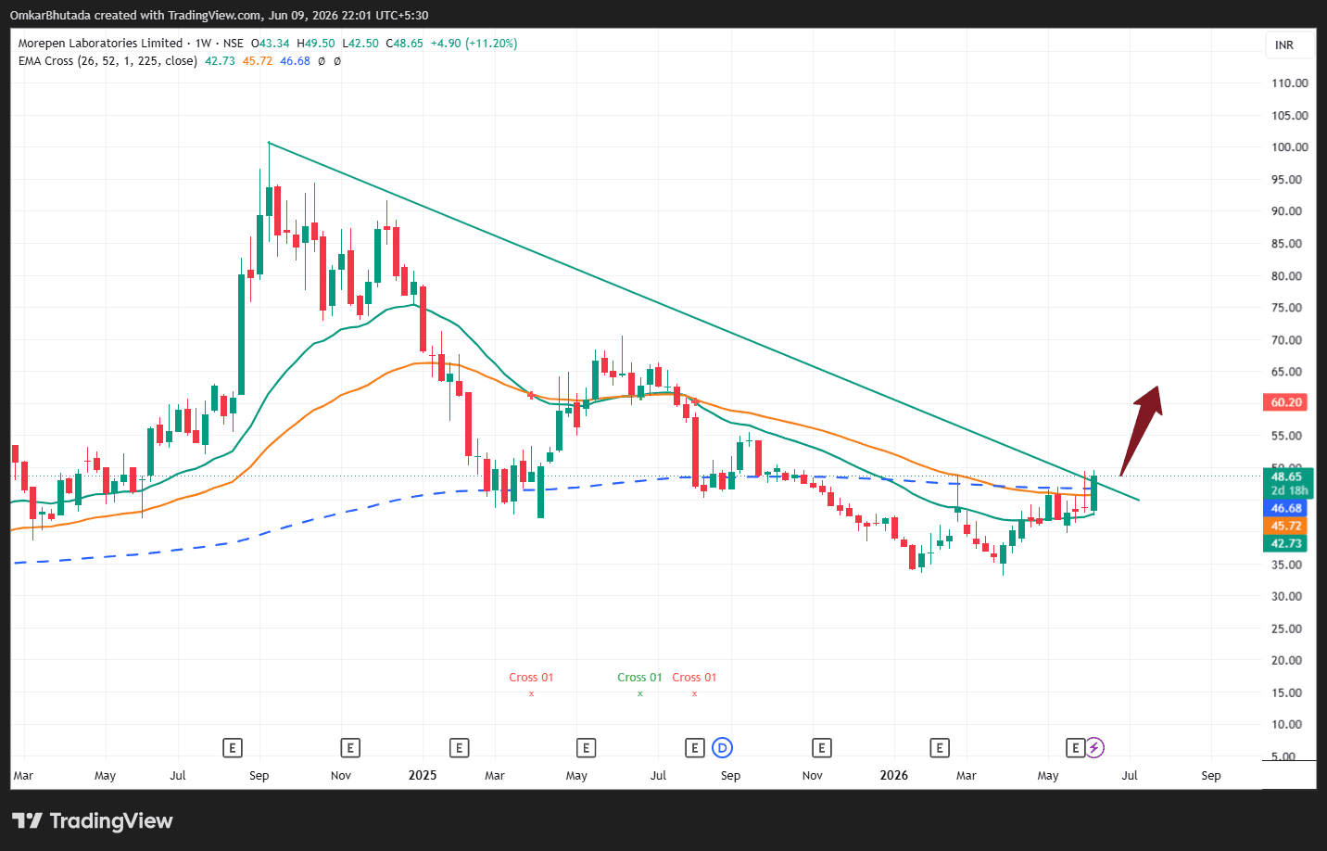The image size is (1327, 851).
Task: Select the dark red upward arrow drawing
Action: (1141, 430)
